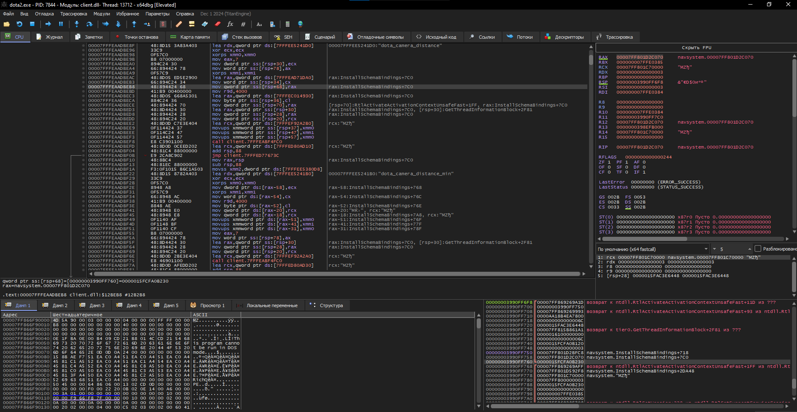797x412 pixels.
Task: Run the program with the blue arrow icon
Action: coord(48,24)
